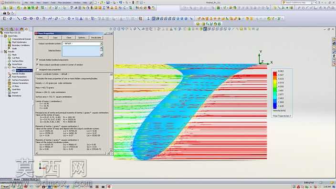Viewport: 336px width, 189px height.
Task: Click the SolidWorks Help search box
Action: tap(298, 2)
